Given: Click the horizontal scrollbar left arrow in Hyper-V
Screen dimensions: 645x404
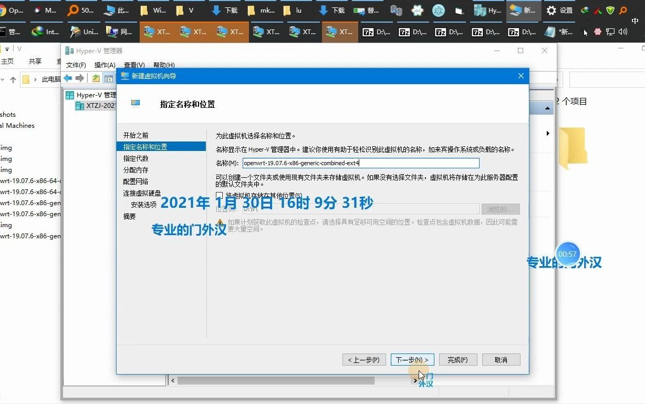Looking at the screenshot, I should (173, 380).
